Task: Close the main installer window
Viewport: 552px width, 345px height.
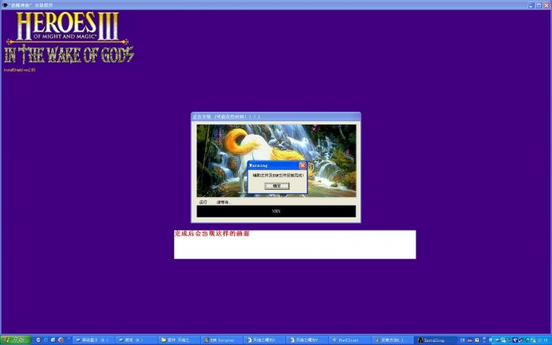Action: tap(546, 5)
